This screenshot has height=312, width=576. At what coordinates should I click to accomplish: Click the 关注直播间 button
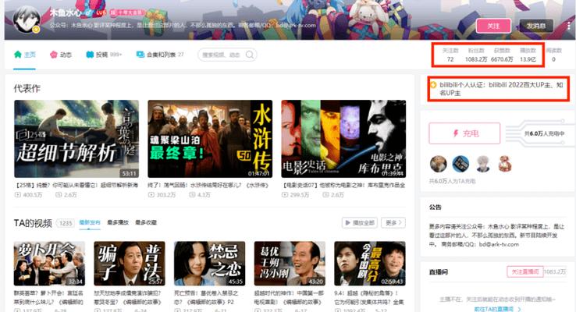(525, 271)
